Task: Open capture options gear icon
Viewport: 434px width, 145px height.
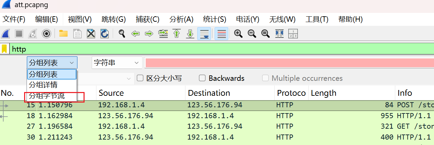Action: point(46,34)
